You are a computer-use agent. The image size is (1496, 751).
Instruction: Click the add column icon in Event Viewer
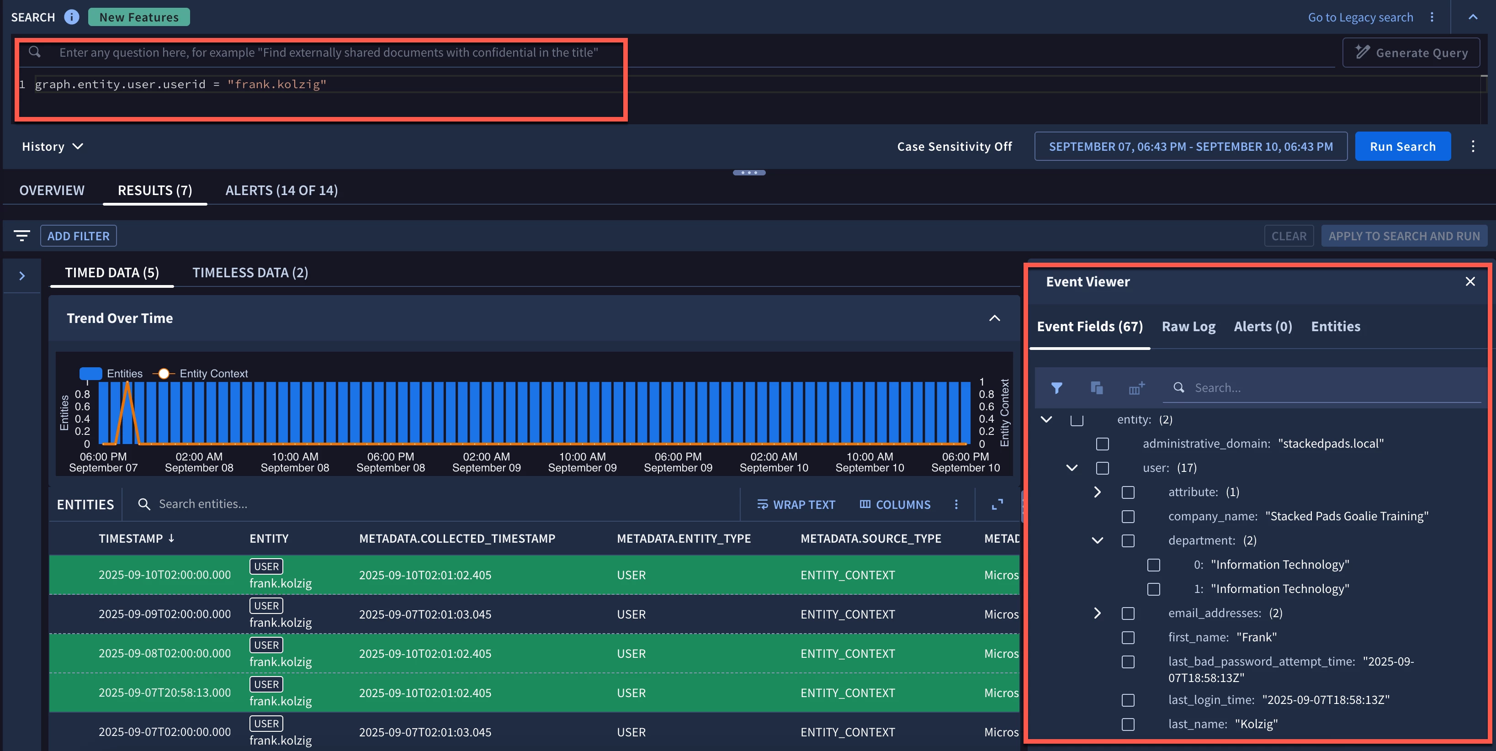point(1136,388)
